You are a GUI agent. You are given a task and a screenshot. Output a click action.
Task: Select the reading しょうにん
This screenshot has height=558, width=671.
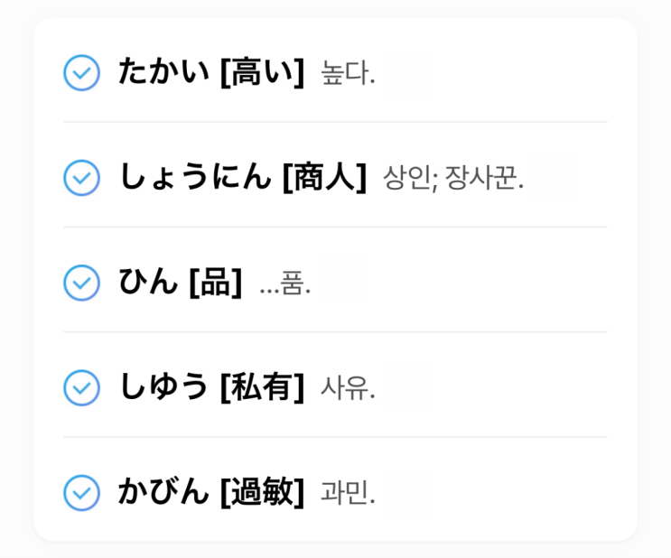click(x=194, y=177)
